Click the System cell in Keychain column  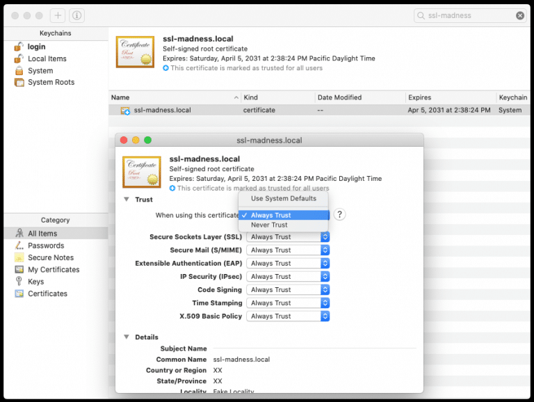pos(510,110)
